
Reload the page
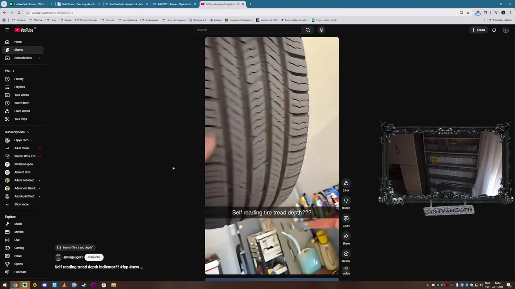click(19, 12)
